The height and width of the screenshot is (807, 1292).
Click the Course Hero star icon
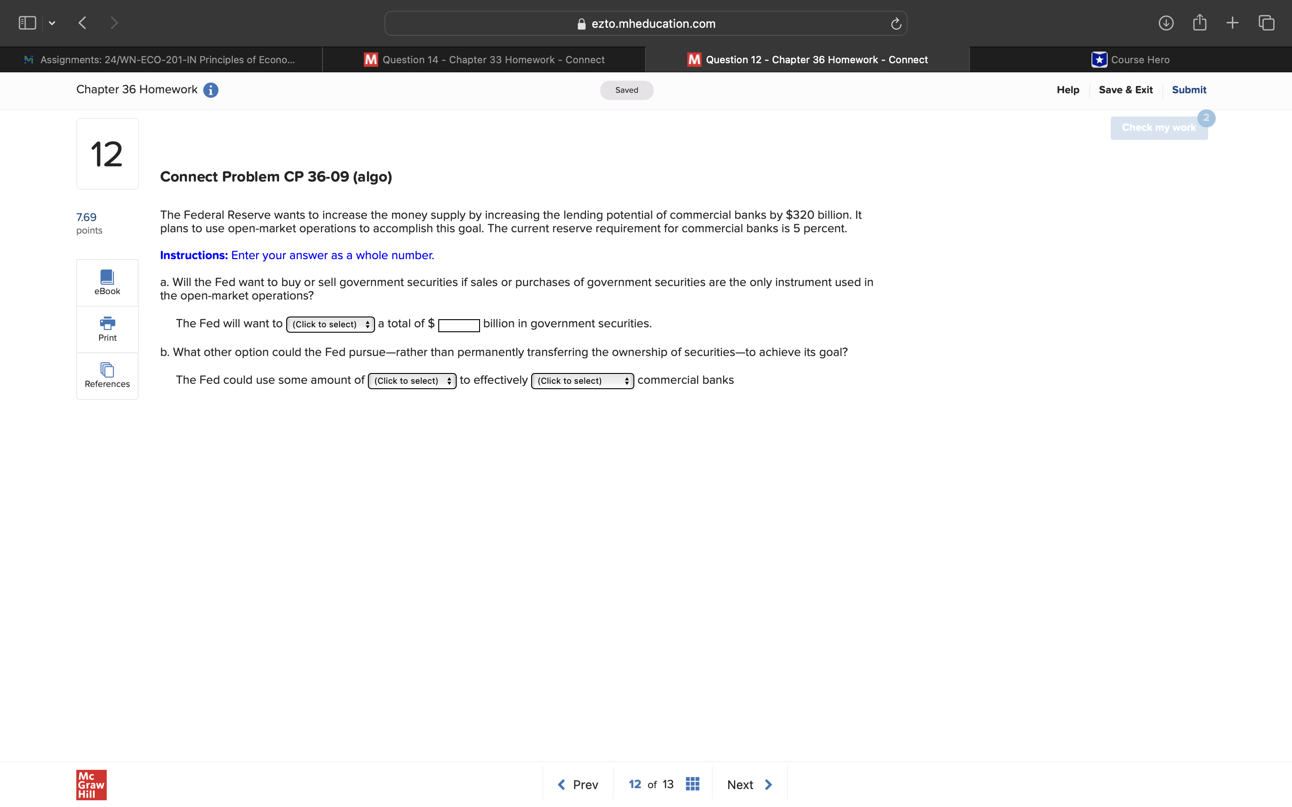pos(1099,59)
